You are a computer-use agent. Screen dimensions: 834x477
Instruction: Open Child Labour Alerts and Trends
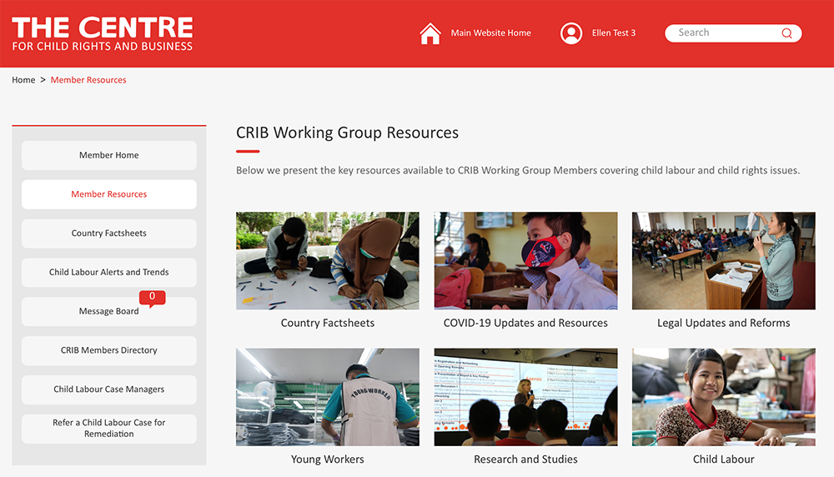click(109, 273)
